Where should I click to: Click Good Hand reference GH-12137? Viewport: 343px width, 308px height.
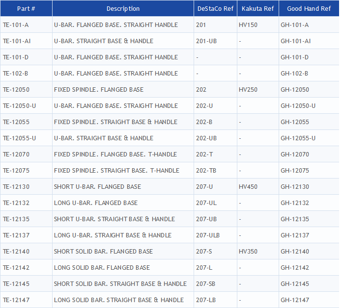point(295,235)
